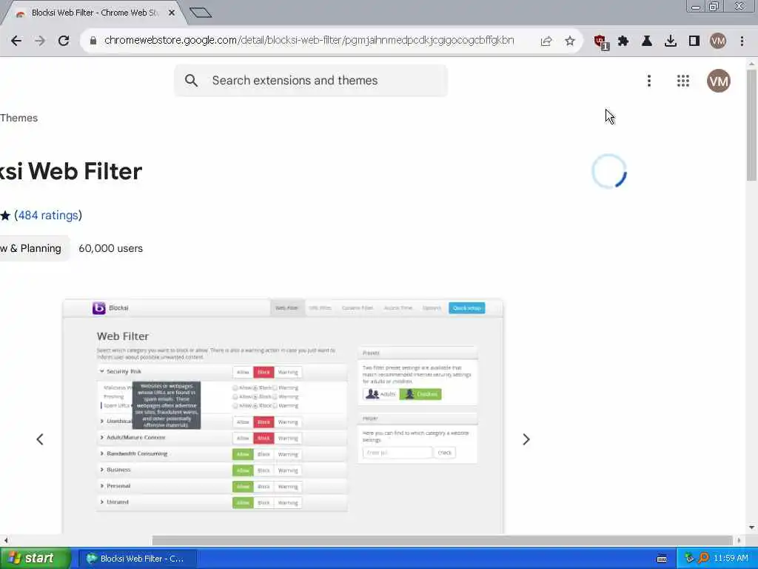Go back to the previous page
Viewport: 758px width, 569px height.
coord(16,41)
